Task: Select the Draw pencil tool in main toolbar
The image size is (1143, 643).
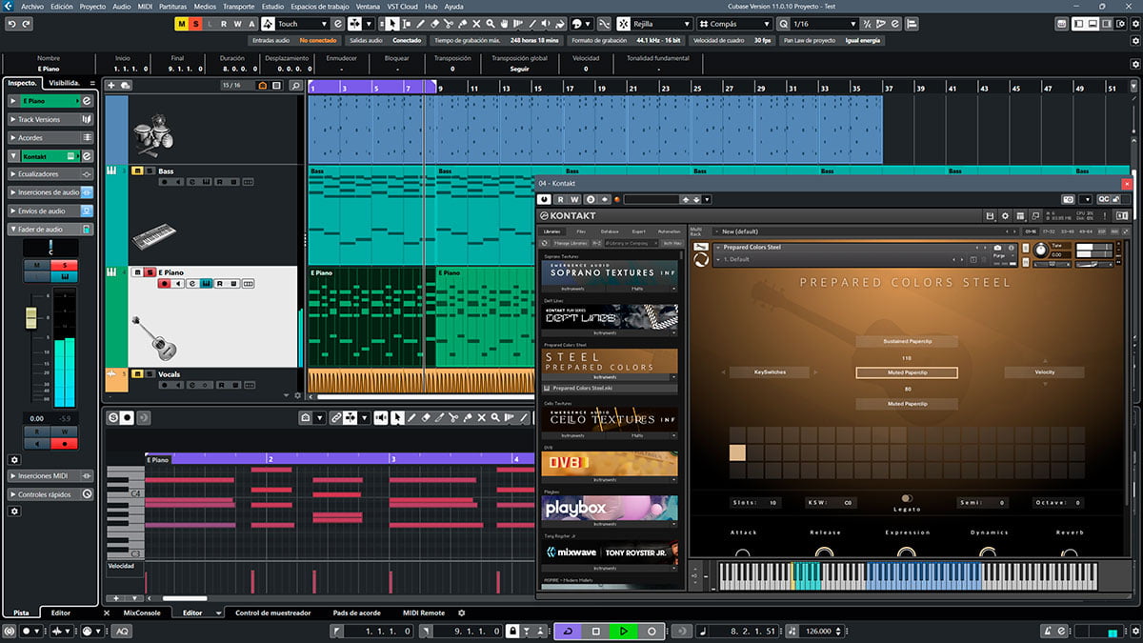Action: 421,23
